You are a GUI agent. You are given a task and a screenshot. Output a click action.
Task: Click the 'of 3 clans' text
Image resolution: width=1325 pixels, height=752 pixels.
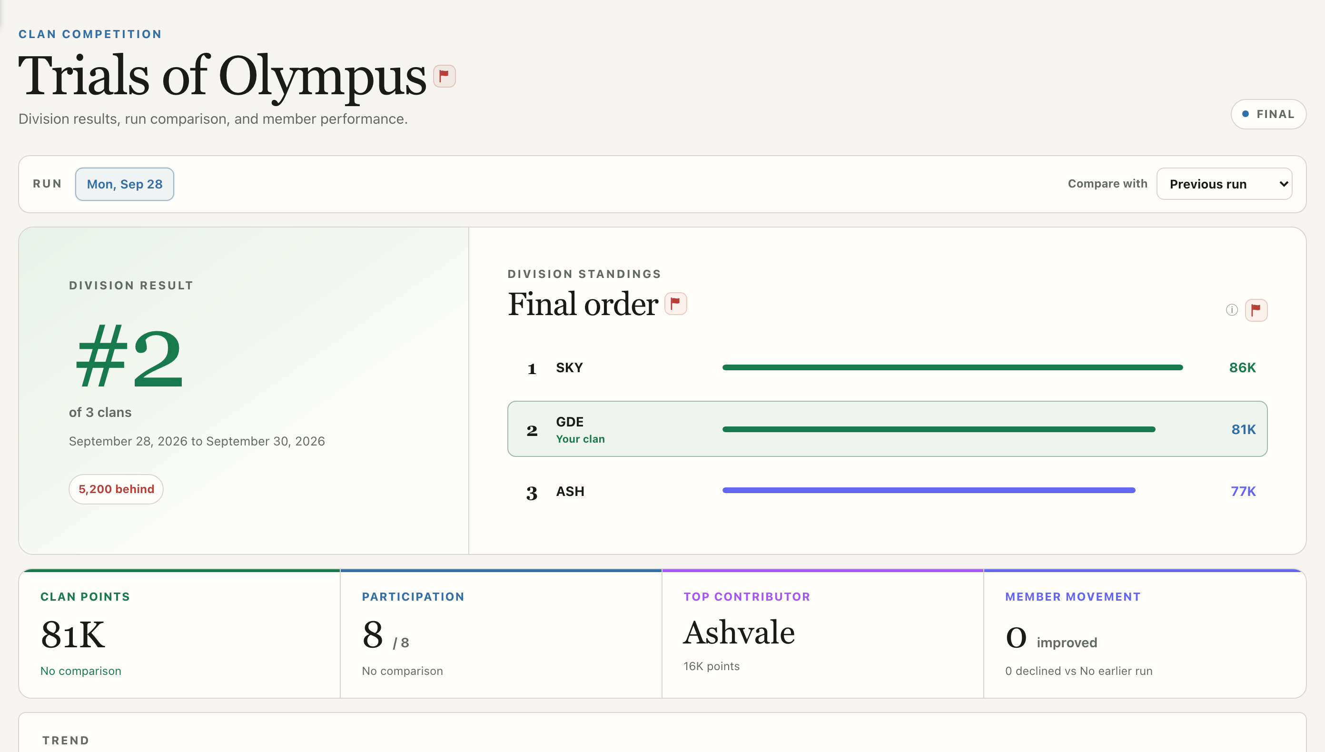(x=100, y=412)
